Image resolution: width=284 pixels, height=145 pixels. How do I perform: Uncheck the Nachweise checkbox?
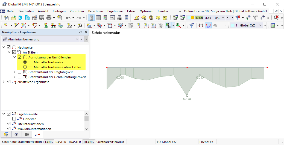point(8,48)
